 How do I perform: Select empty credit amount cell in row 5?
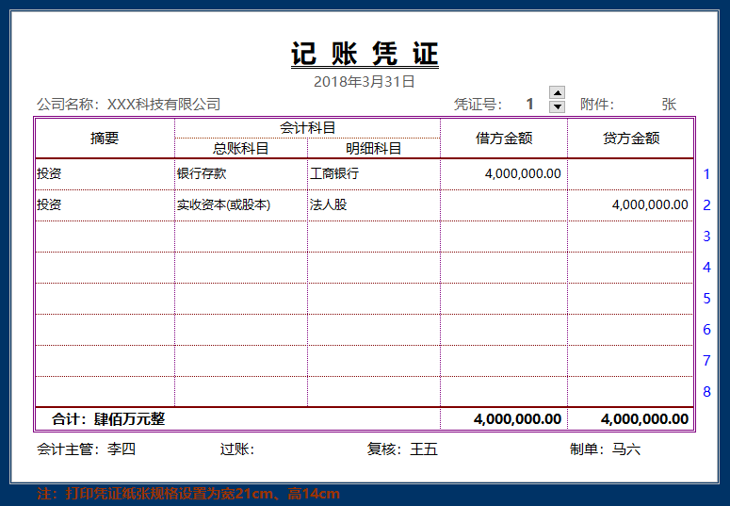(631, 298)
